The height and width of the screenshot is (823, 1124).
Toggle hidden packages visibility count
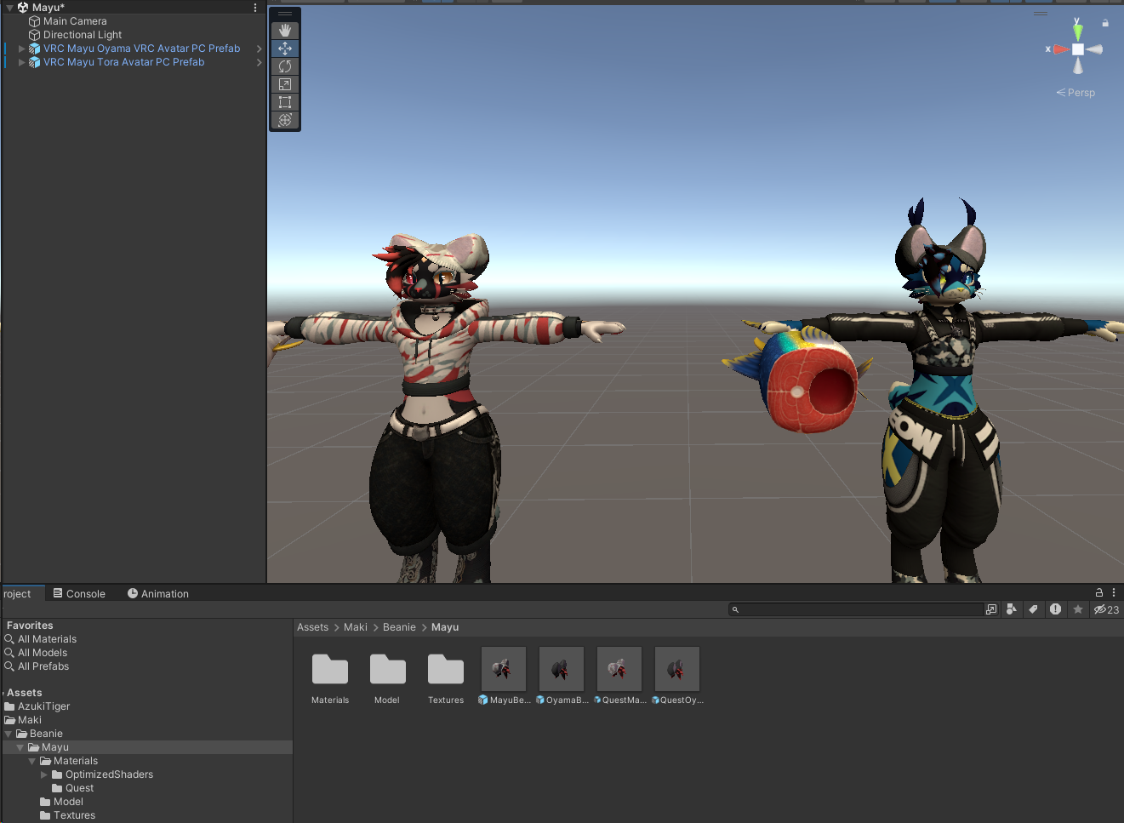pos(1106,609)
